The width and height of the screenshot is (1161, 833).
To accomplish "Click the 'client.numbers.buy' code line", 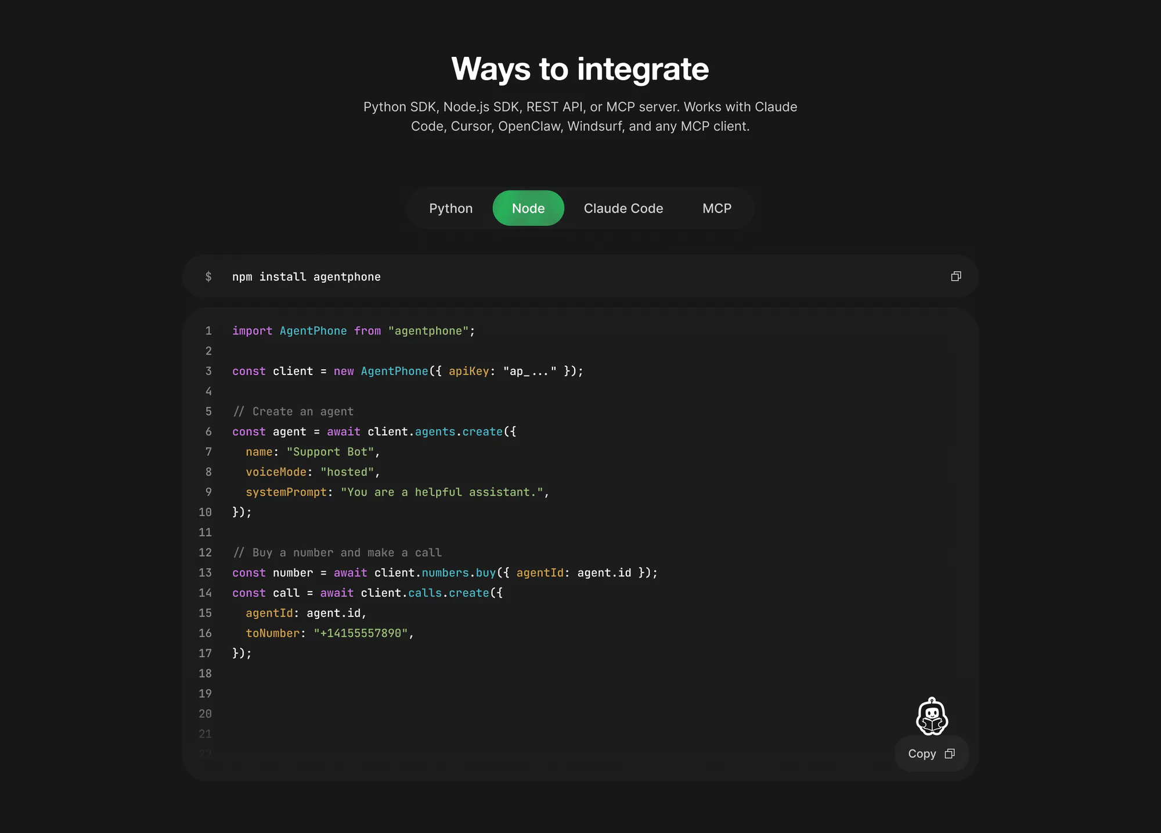I will coord(445,573).
